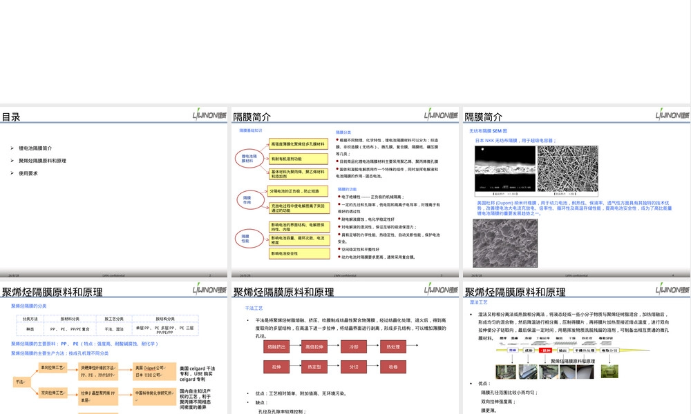Screen dimensions: 691x414
Task: Select yellow box 分隔电池的正负极，防止短路
Action: click(x=299, y=191)
